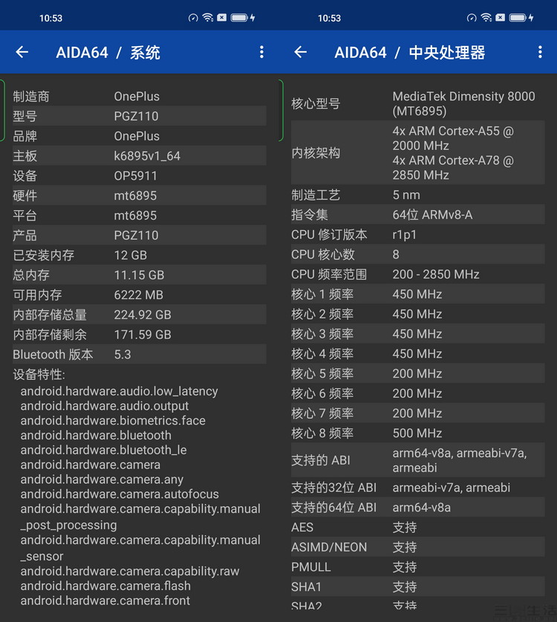Tap Wi-Fi icon in right status bar
Viewport: 557px width, 622px height.
coord(486,18)
